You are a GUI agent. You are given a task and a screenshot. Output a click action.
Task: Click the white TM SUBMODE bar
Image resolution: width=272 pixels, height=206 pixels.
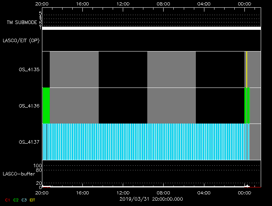(x=151, y=28)
